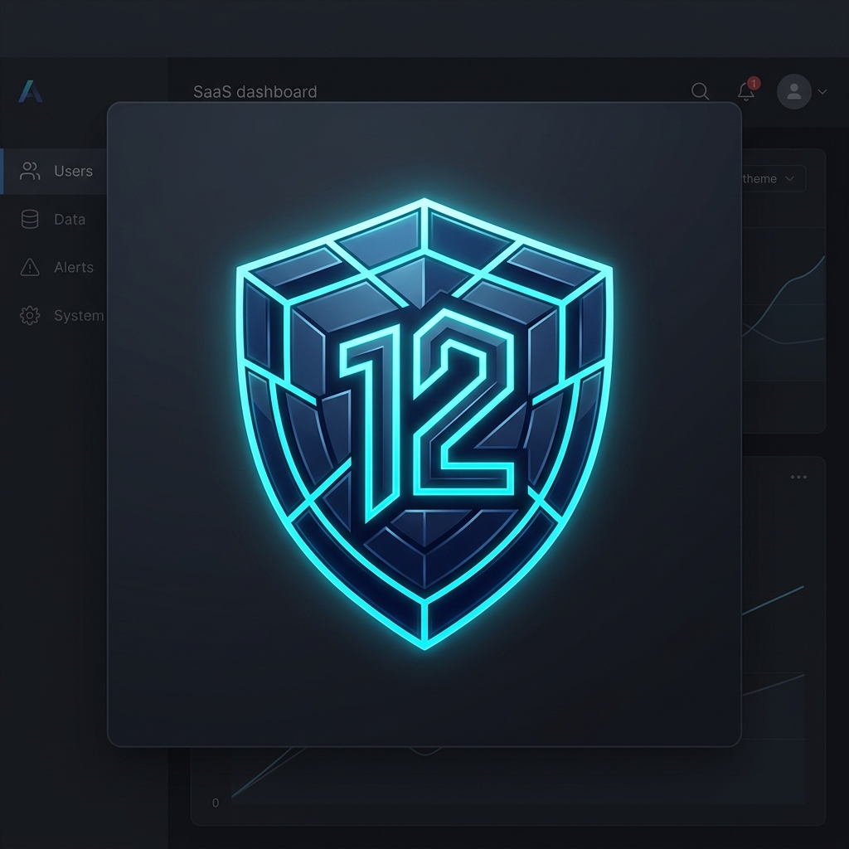This screenshot has width=849, height=849.
Task: Click the System gear icon
Action: (30, 316)
